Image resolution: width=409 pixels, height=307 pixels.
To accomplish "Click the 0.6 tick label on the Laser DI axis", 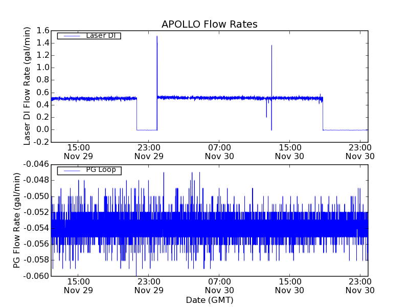I will click(x=43, y=93).
